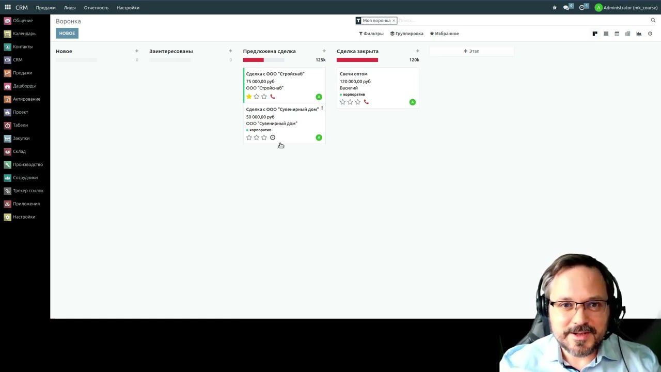Viewport: 661px width, 372px height.
Task: Click the red phone icon on Стройснаб deal
Action: (x=273, y=97)
